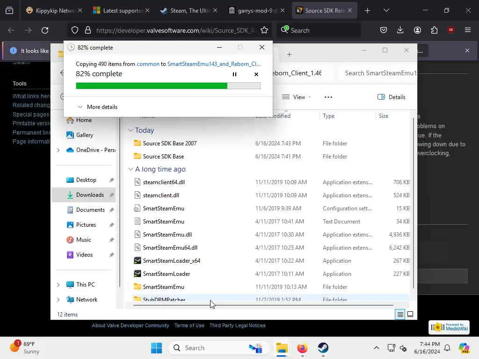
Task: Open the See more ellipsis menu
Action: tap(328, 97)
